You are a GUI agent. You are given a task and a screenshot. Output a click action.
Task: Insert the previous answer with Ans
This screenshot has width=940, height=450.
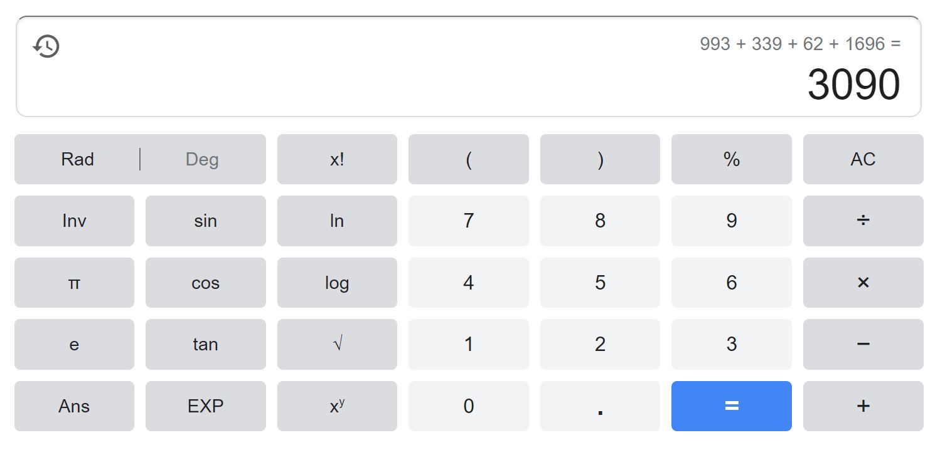[x=74, y=406]
